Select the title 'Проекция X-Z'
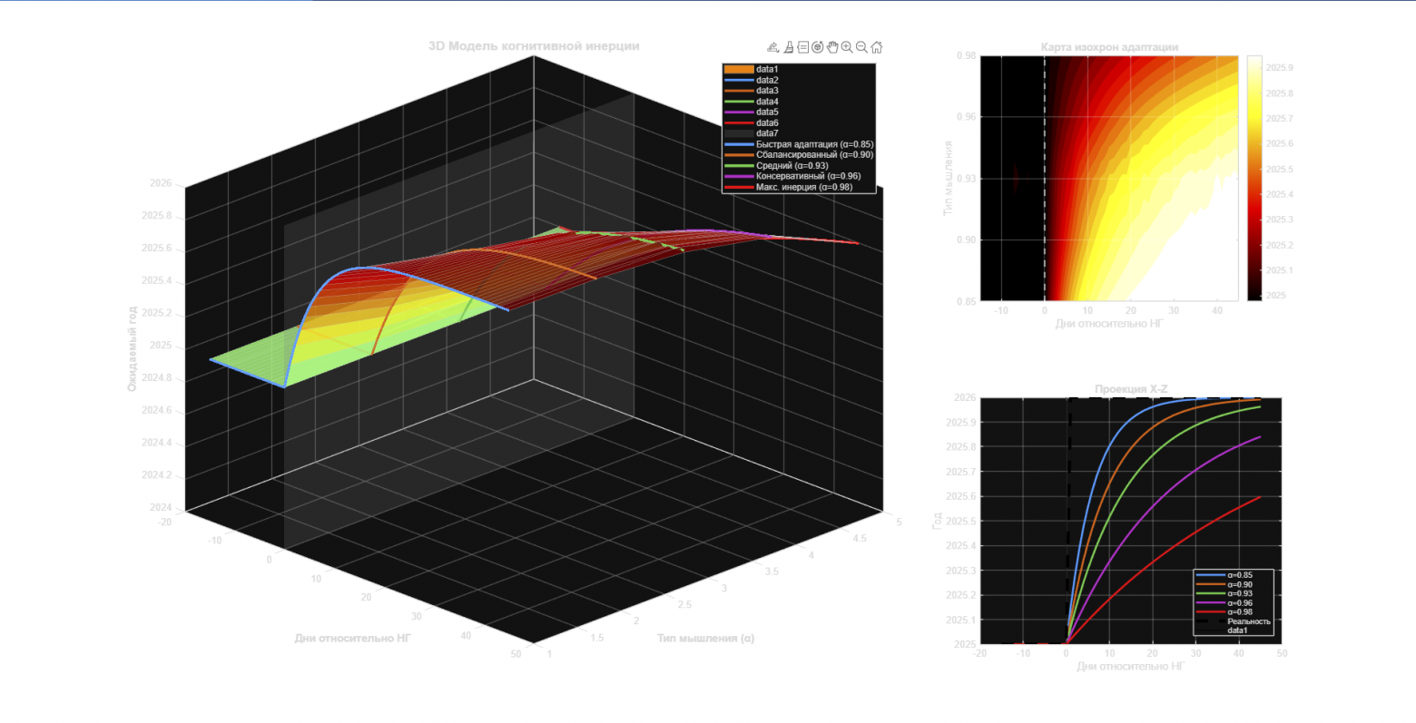 click(x=1131, y=389)
